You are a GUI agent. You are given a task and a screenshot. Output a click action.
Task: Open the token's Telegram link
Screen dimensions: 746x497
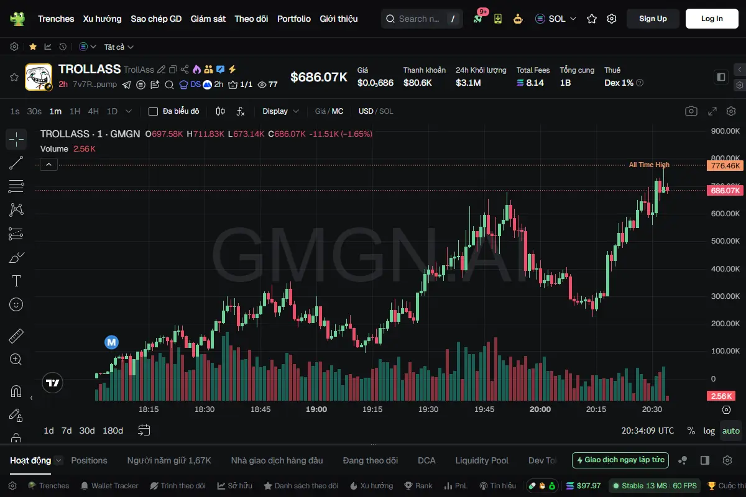coord(127,84)
